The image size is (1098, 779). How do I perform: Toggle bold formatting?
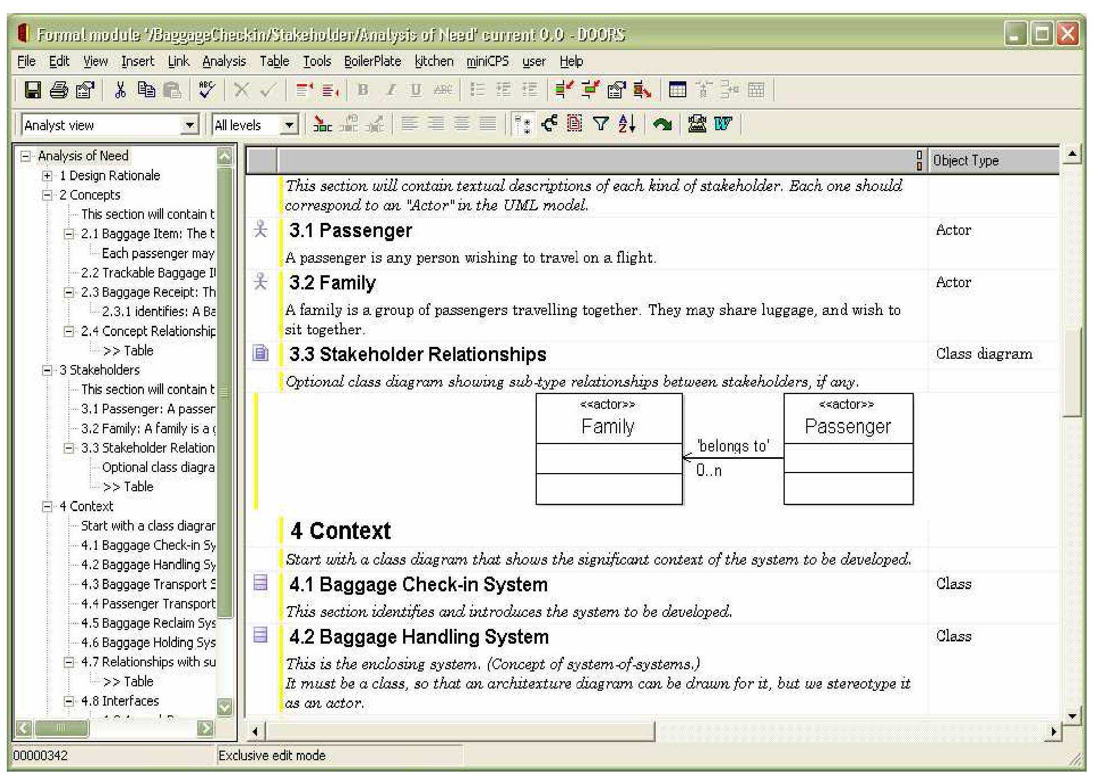[363, 90]
